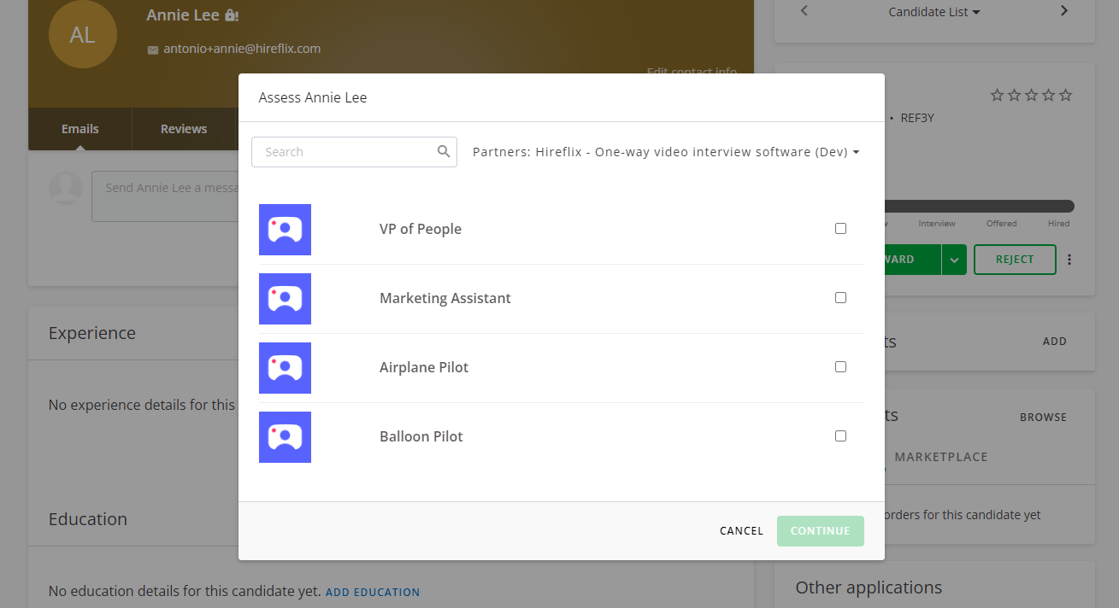
Task: Rate candidate with first star
Action: pyautogui.click(x=997, y=96)
